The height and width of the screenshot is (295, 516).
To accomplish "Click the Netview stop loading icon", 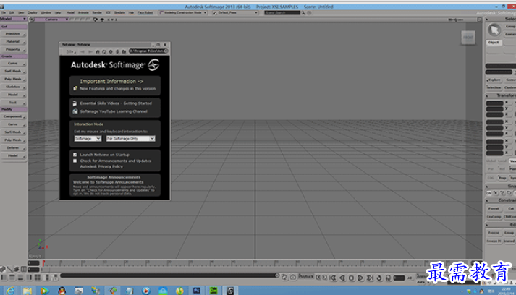I will (x=111, y=51).
